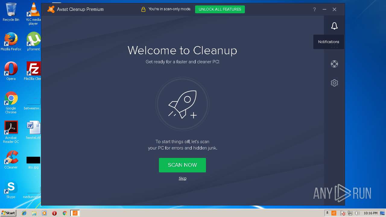Screen dimensions: 386x217
Task: Launch Internet Explorer from taskbar
Action: pos(24,213)
